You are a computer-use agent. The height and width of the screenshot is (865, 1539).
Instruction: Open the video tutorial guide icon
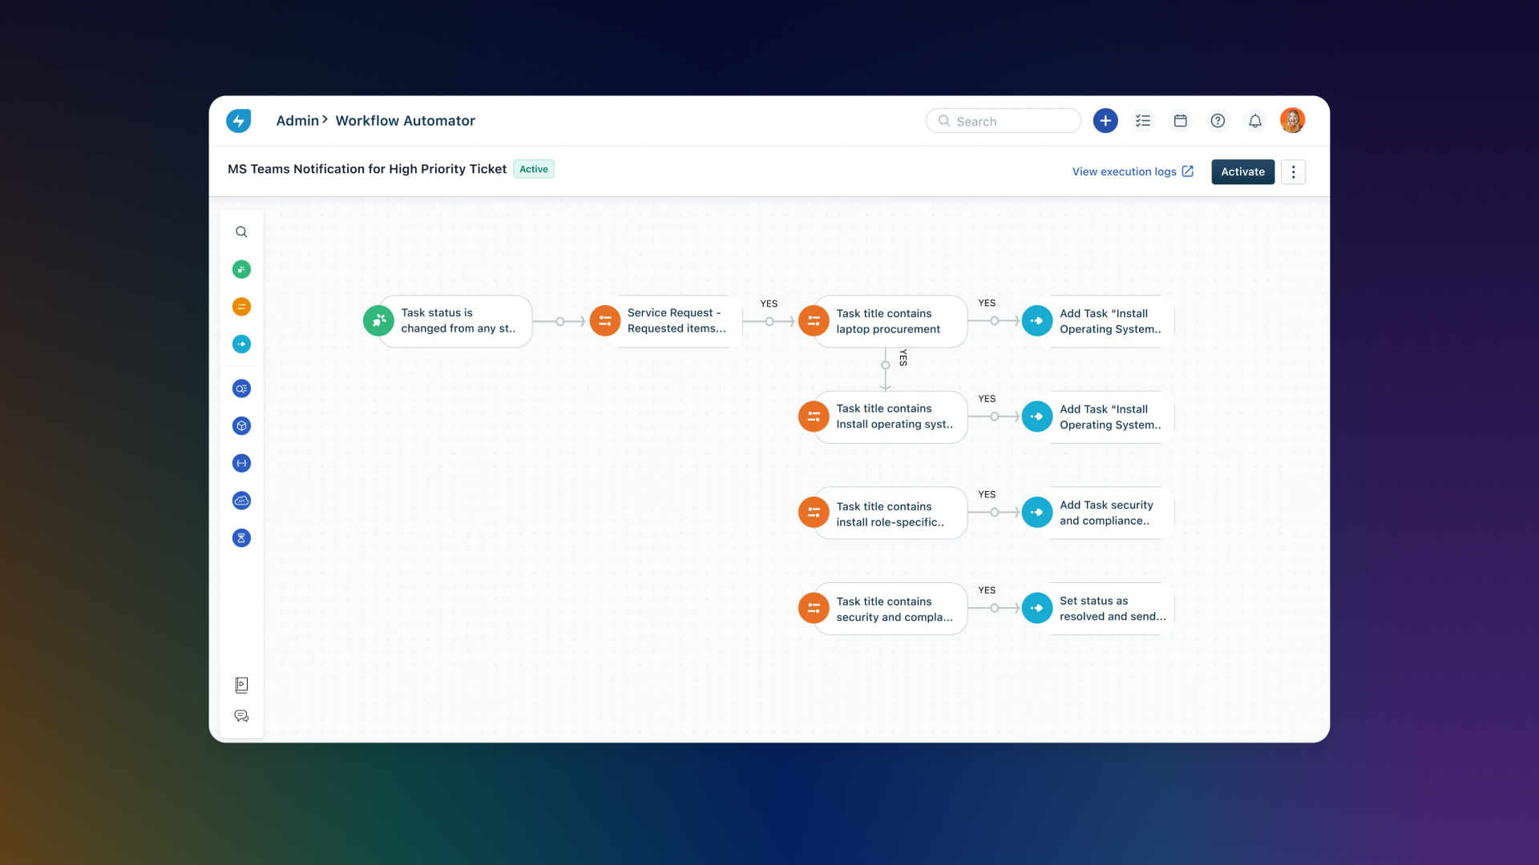click(x=241, y=685)
